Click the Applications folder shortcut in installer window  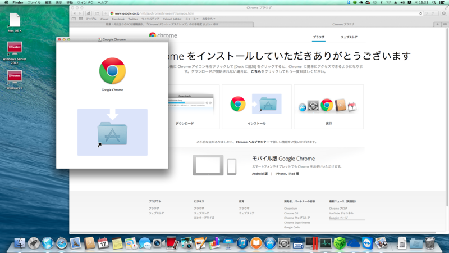(112, 134)
